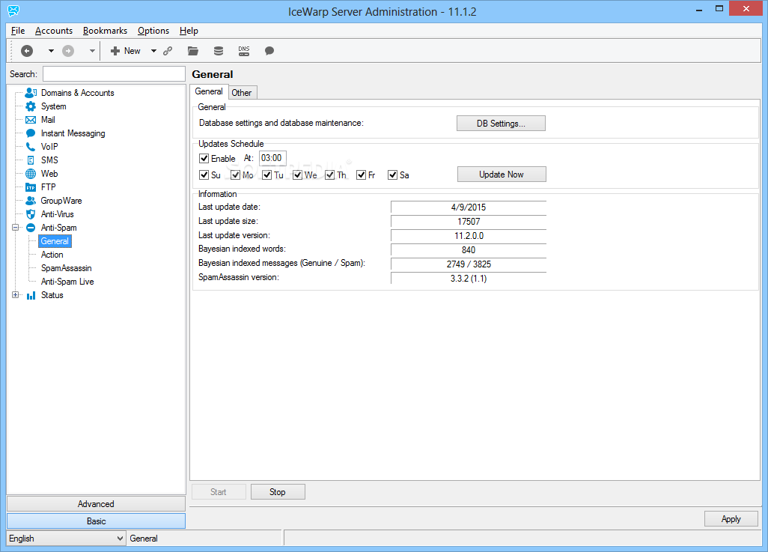Click the Back navigation arrow icon
The image size is (768, 552).
pos(27,50)
